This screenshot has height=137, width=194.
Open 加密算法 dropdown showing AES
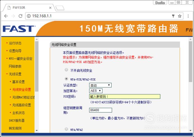tap(96, 91)
